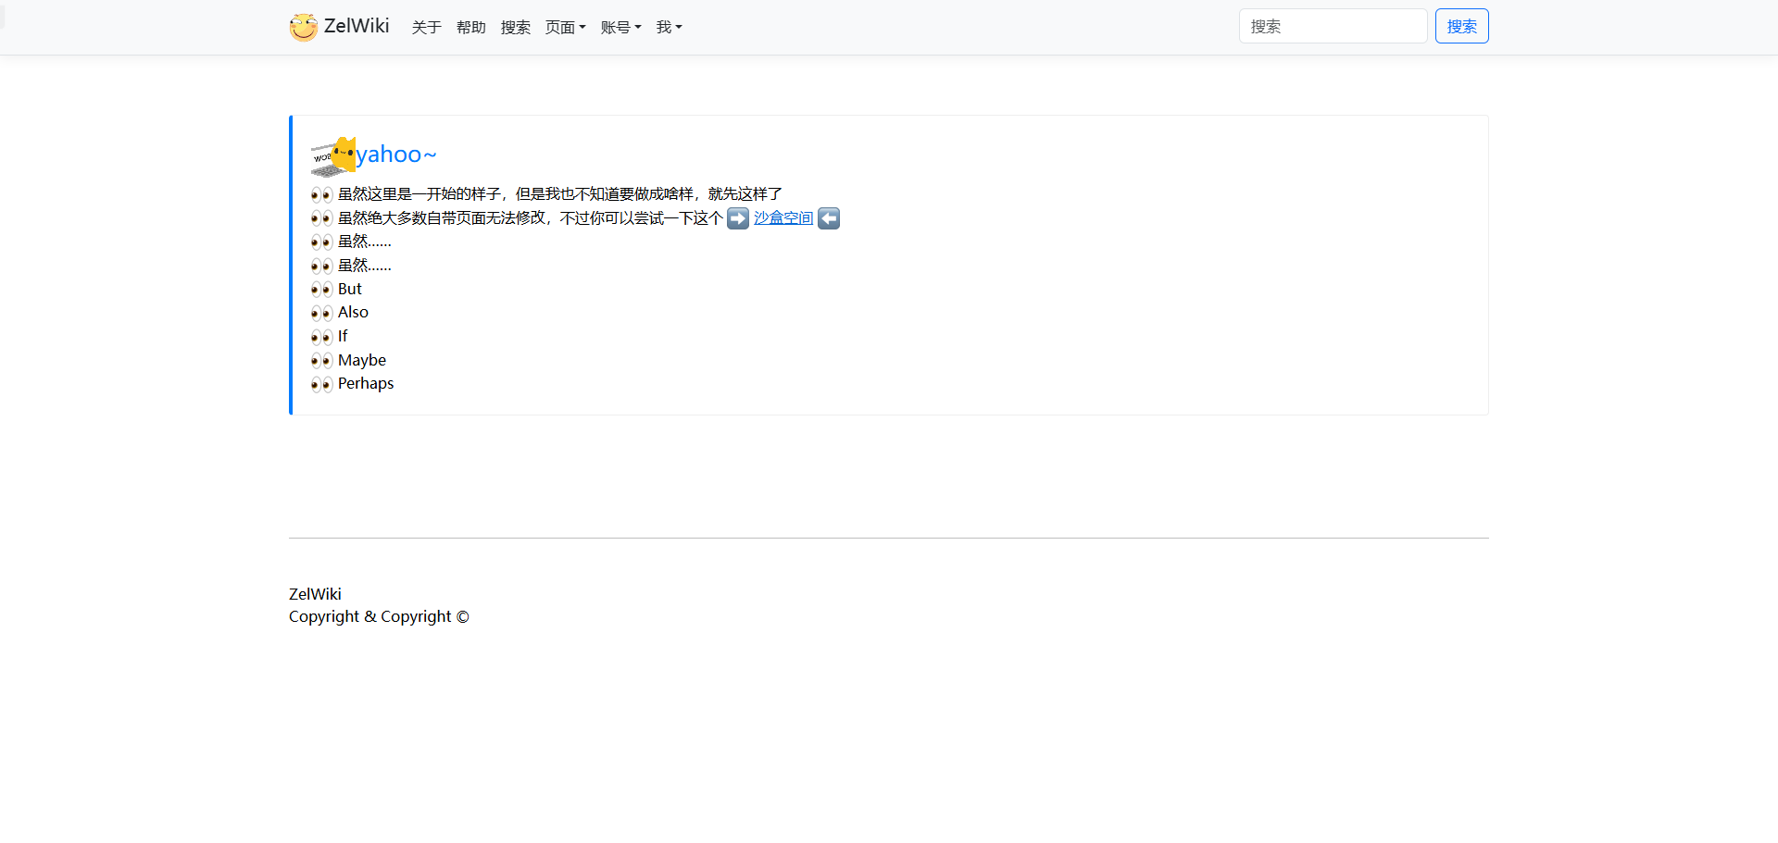The image size is (1778, 843).
Task: Click the right arrow emoji before 沙盒空间
Action: pyautogui.click(x=737, y=218)
